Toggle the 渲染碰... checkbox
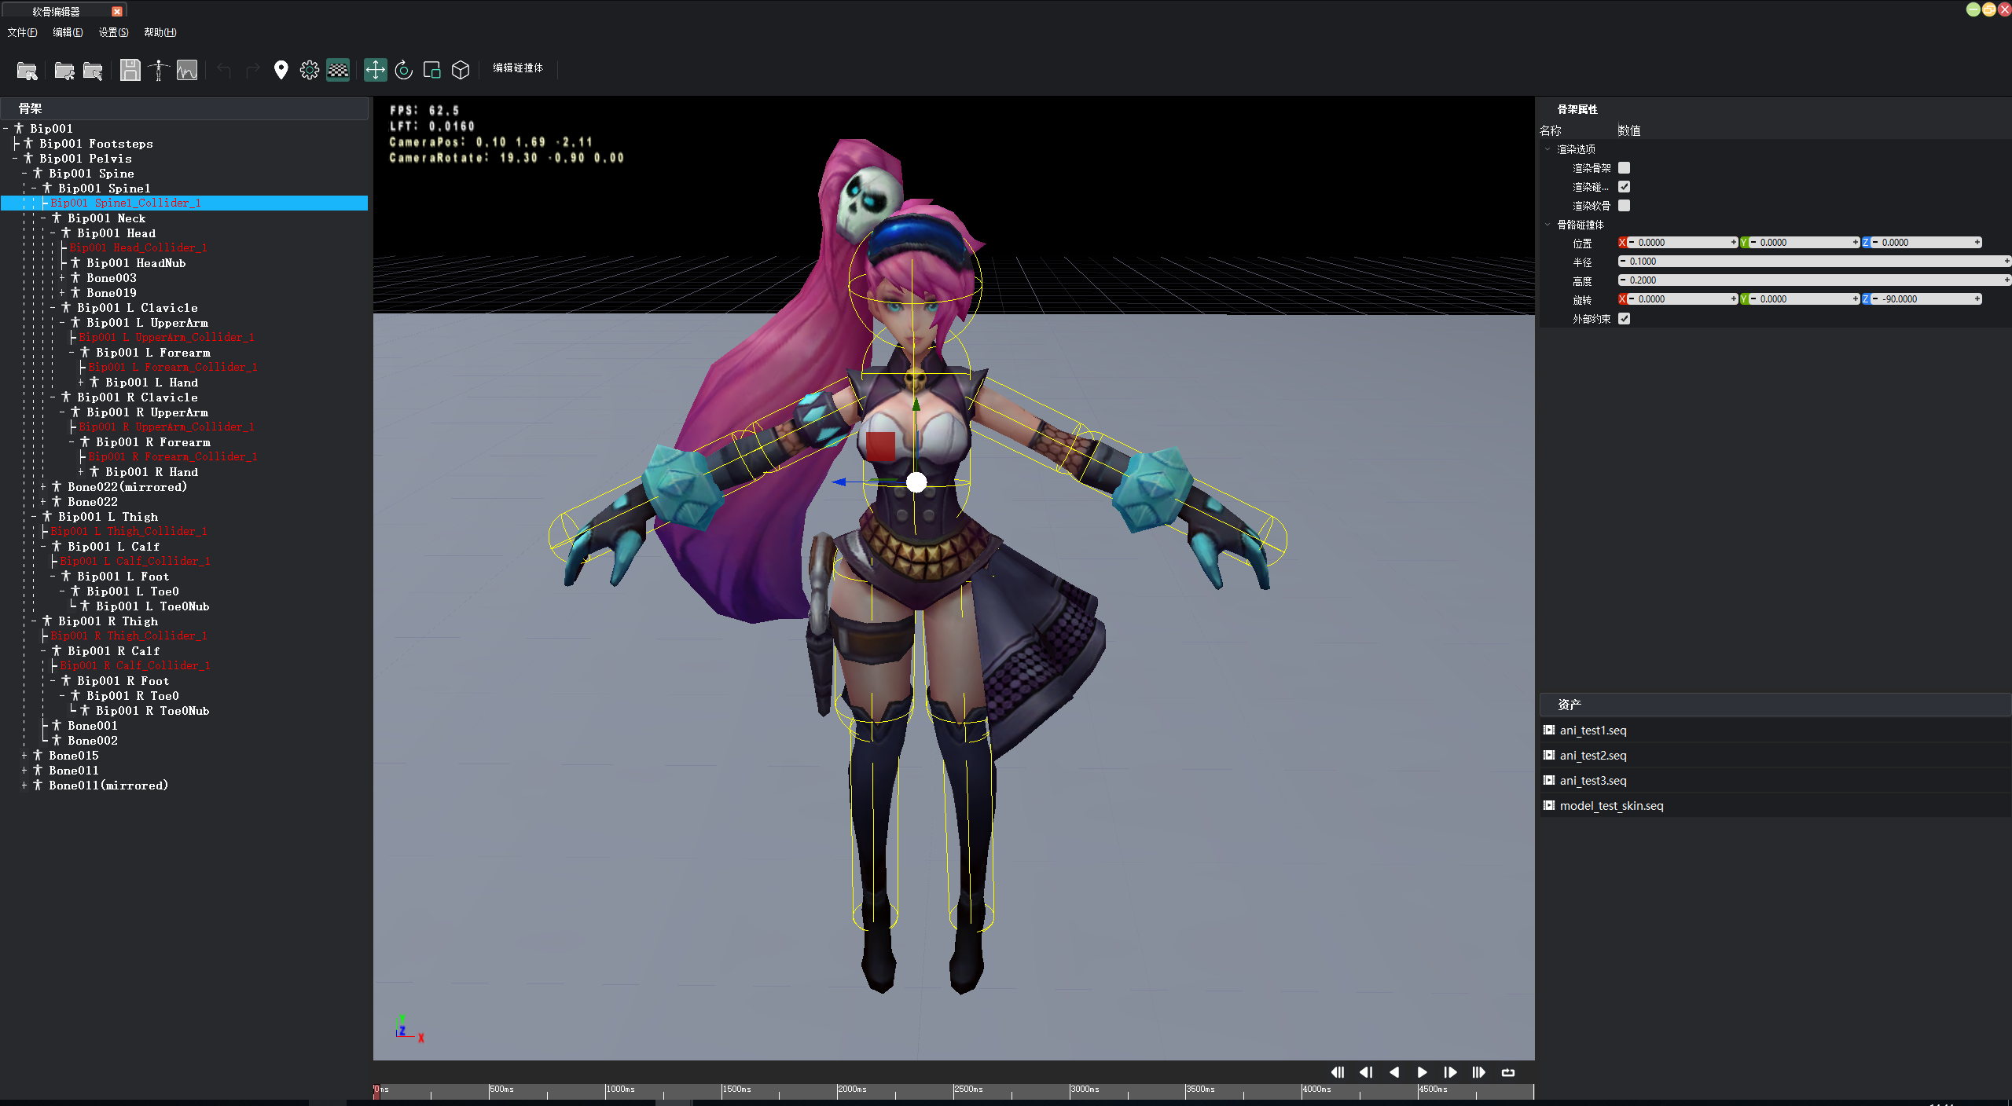Screen dimensions: 2012x1106 pyautogui.click(x=1625, y=187)
